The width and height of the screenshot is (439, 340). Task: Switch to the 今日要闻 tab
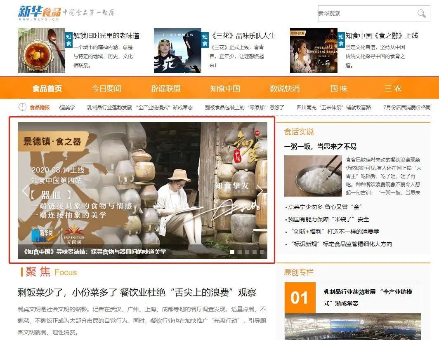[106, 88]
